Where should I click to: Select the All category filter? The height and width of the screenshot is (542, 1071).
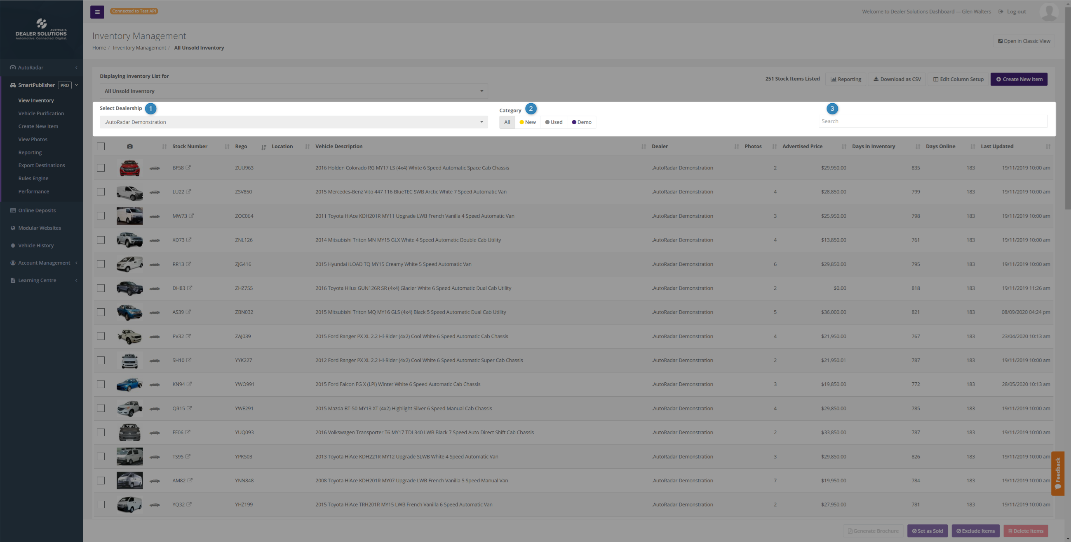[507, 122]
